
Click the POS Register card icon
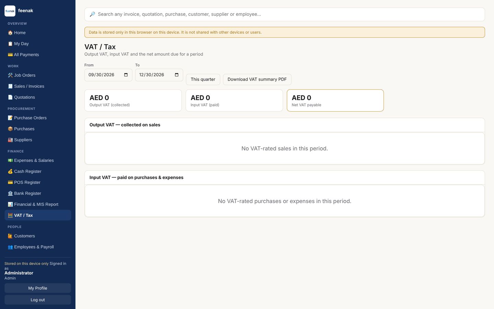(x=10, y=182)
